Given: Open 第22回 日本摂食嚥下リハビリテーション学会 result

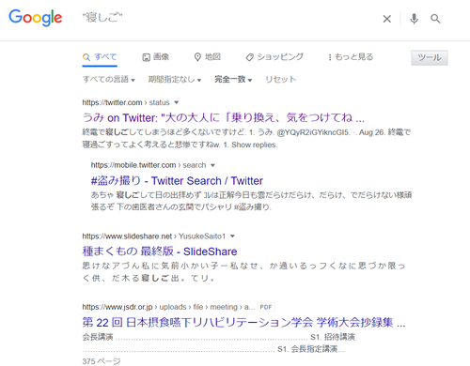Looking at the screenshot, I should [x=243, y=323].
